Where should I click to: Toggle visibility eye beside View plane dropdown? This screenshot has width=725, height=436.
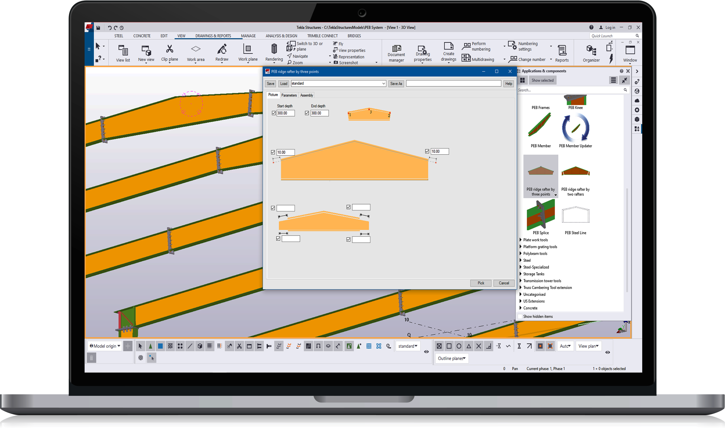click(x=607, y=352)
